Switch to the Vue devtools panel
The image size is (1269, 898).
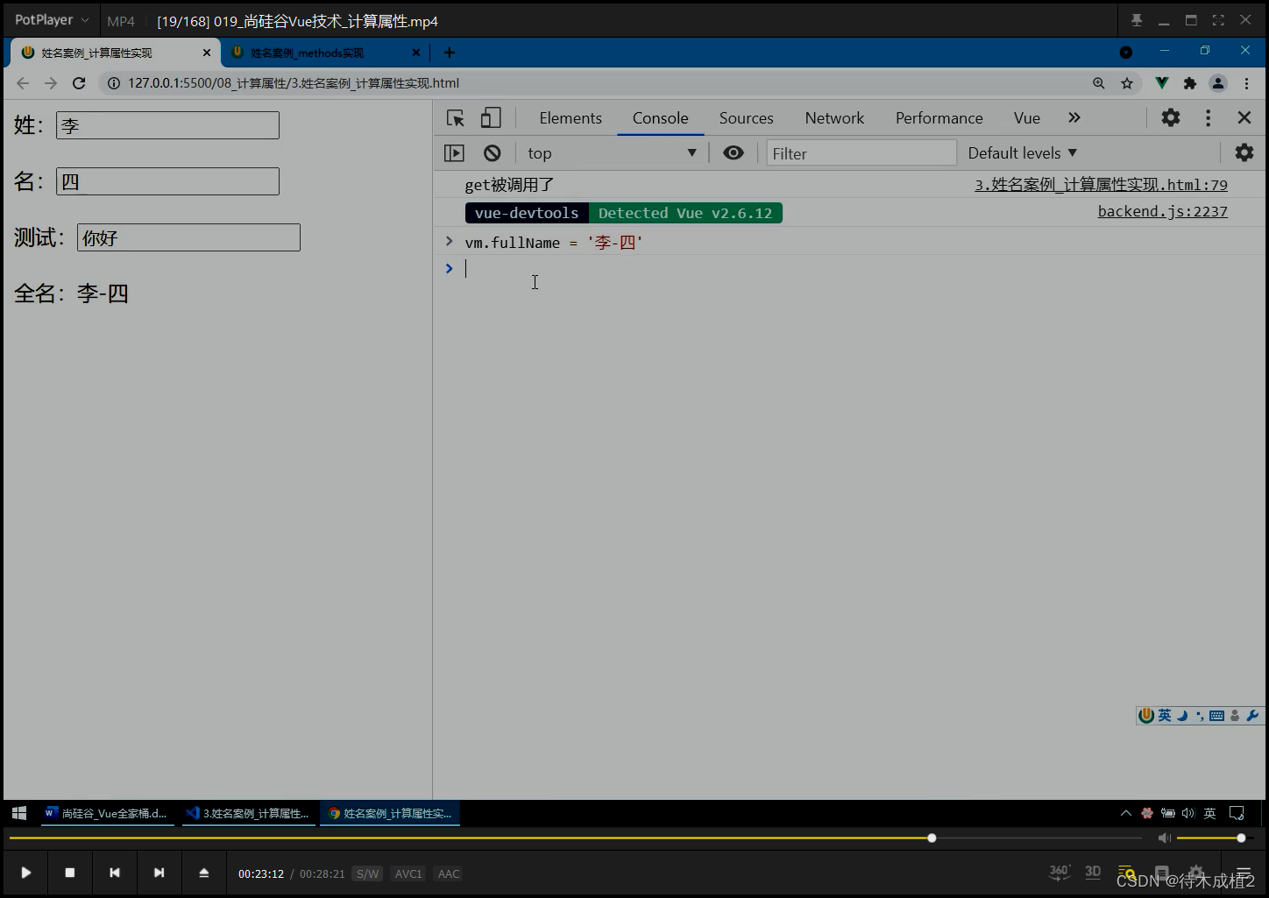click(1027, 118)
